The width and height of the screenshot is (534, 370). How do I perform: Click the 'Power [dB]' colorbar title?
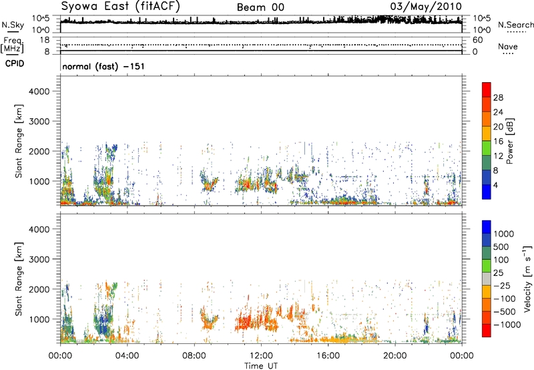click(509, 141)
